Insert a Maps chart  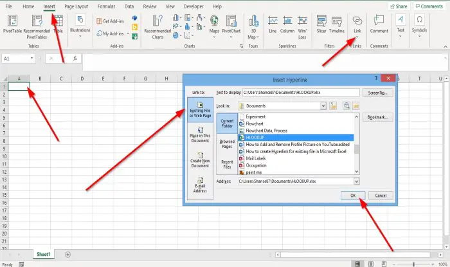coord(214,26)
